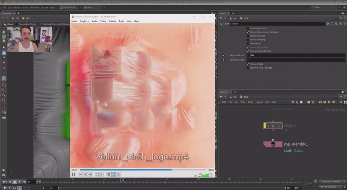Edit the clean2 node name field
The width and height of the screenshot is (347, 190).
[277, 24]
